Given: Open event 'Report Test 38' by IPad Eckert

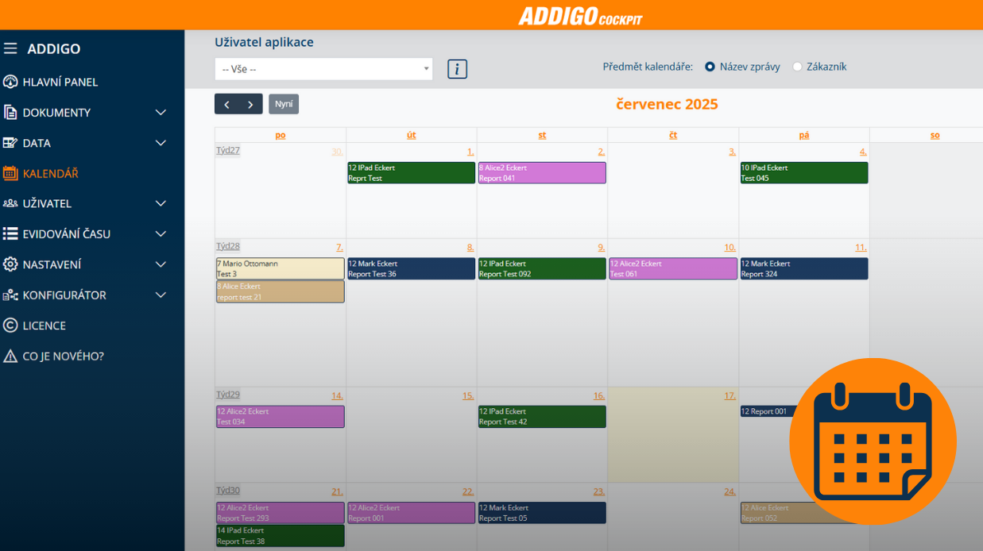Looking at the screenshot, I should [281, 536].
